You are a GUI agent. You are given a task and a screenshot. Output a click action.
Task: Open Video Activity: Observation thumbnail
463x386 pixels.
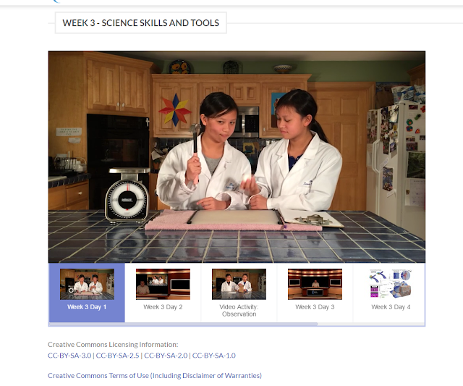pyautogui.click(x=239, y=284)
